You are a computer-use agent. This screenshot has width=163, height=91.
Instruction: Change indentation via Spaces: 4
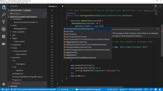123,89
